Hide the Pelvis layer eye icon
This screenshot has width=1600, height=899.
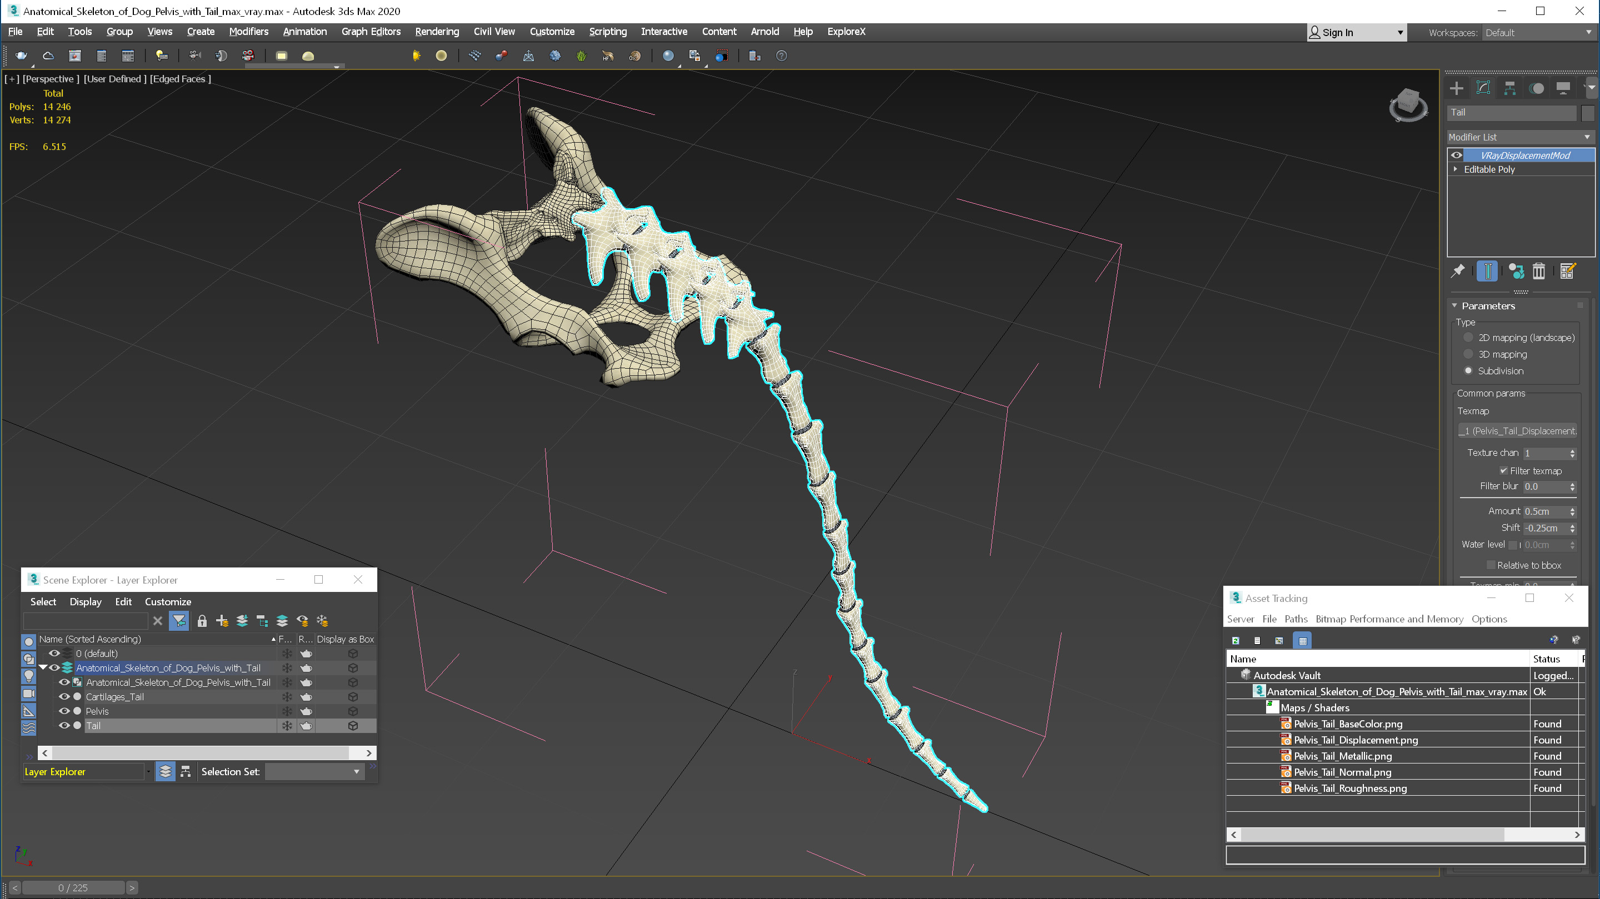64,711
